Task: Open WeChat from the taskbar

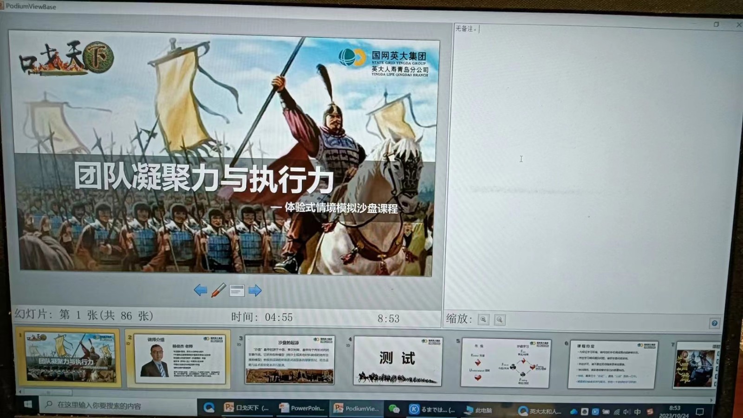Action: [394, 409]
